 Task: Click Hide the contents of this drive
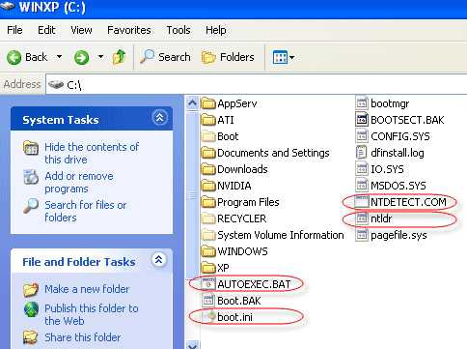92,153
